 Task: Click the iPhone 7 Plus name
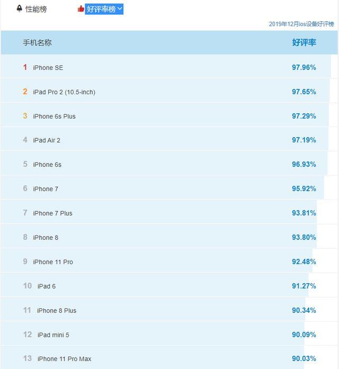click(52, 213)
